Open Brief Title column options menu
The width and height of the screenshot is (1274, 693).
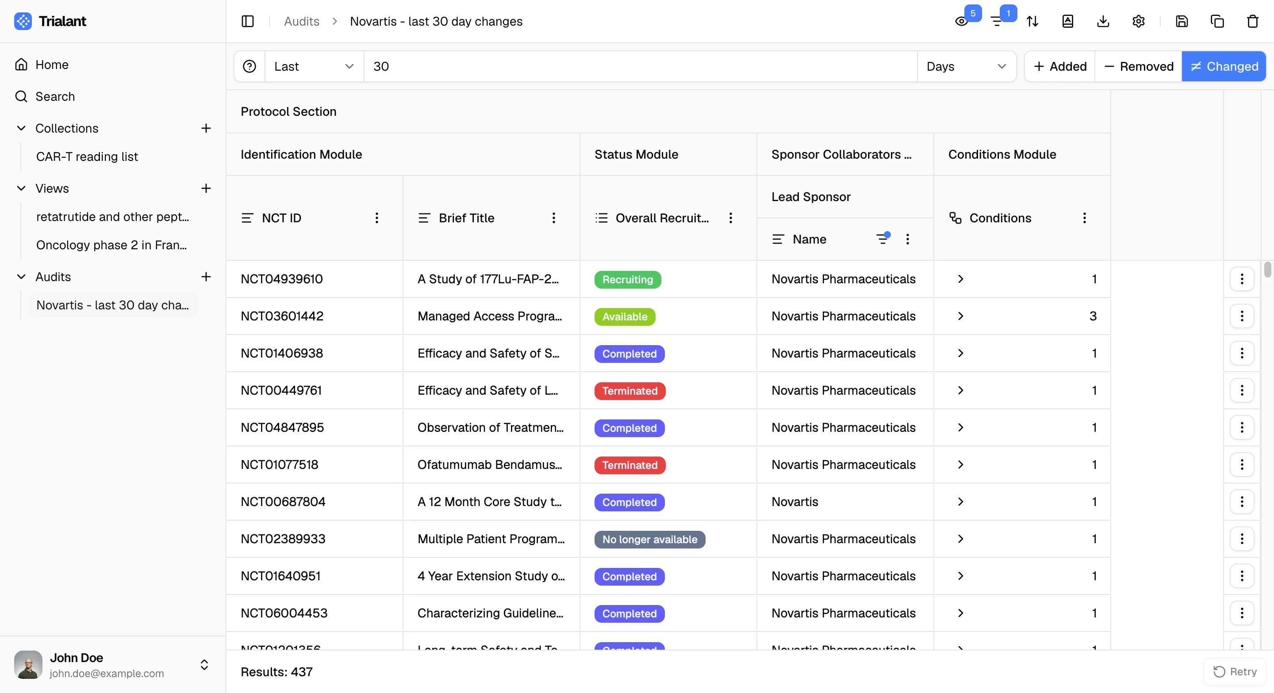[x=553, y=218]
